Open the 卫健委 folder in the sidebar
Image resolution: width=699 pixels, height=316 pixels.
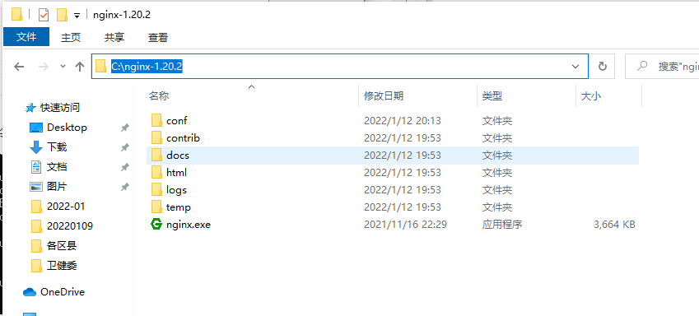point(62,266)
